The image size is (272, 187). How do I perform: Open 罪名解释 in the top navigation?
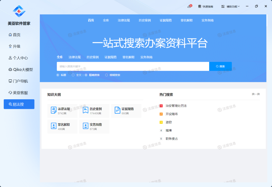coord(187,20)
